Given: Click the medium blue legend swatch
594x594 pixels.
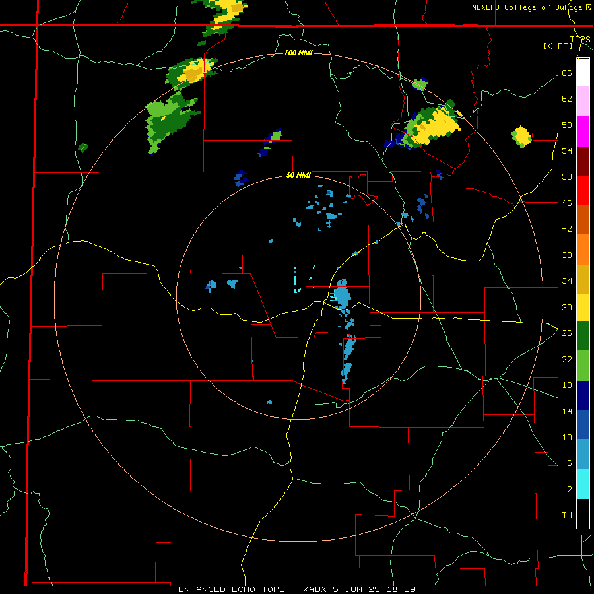Looking at the screenshot, I should pos(583,424).
